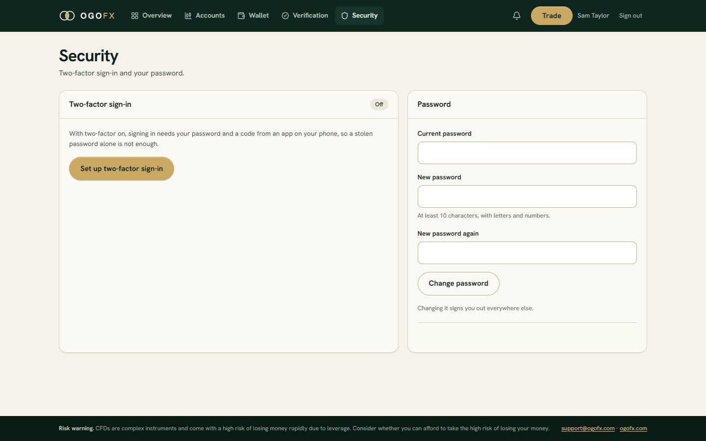Click the Risk warning footer text
The width and height of the screenshot is (706, 441).
[x=304, y=428]
